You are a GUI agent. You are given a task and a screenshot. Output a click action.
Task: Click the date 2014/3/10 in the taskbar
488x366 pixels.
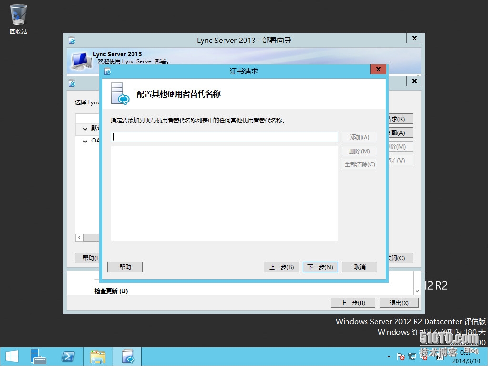[466, 361]
